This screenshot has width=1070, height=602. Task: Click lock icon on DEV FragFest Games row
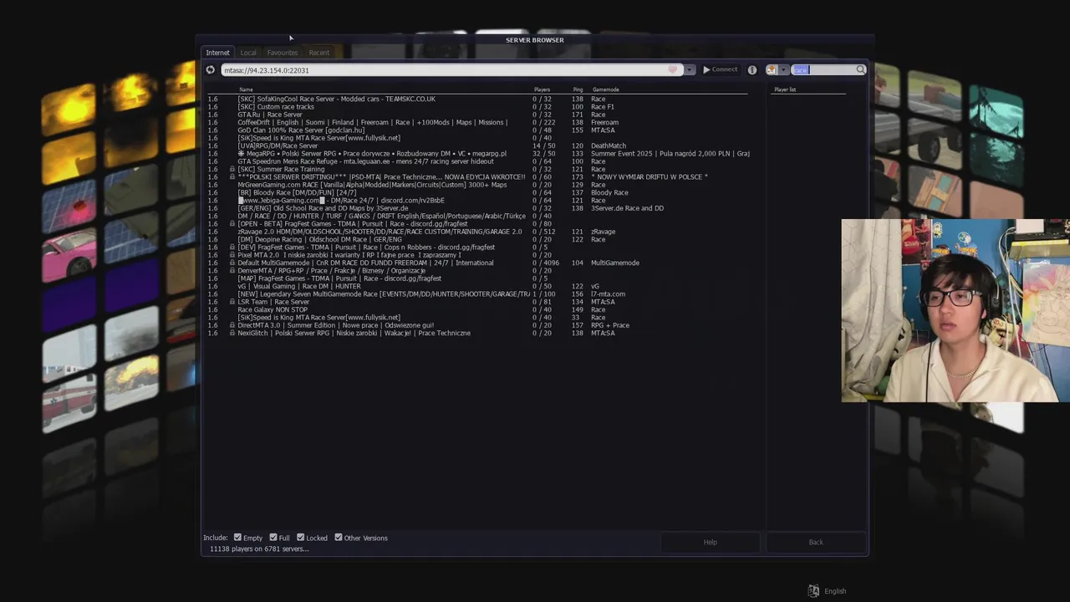[x=232, y=247]
